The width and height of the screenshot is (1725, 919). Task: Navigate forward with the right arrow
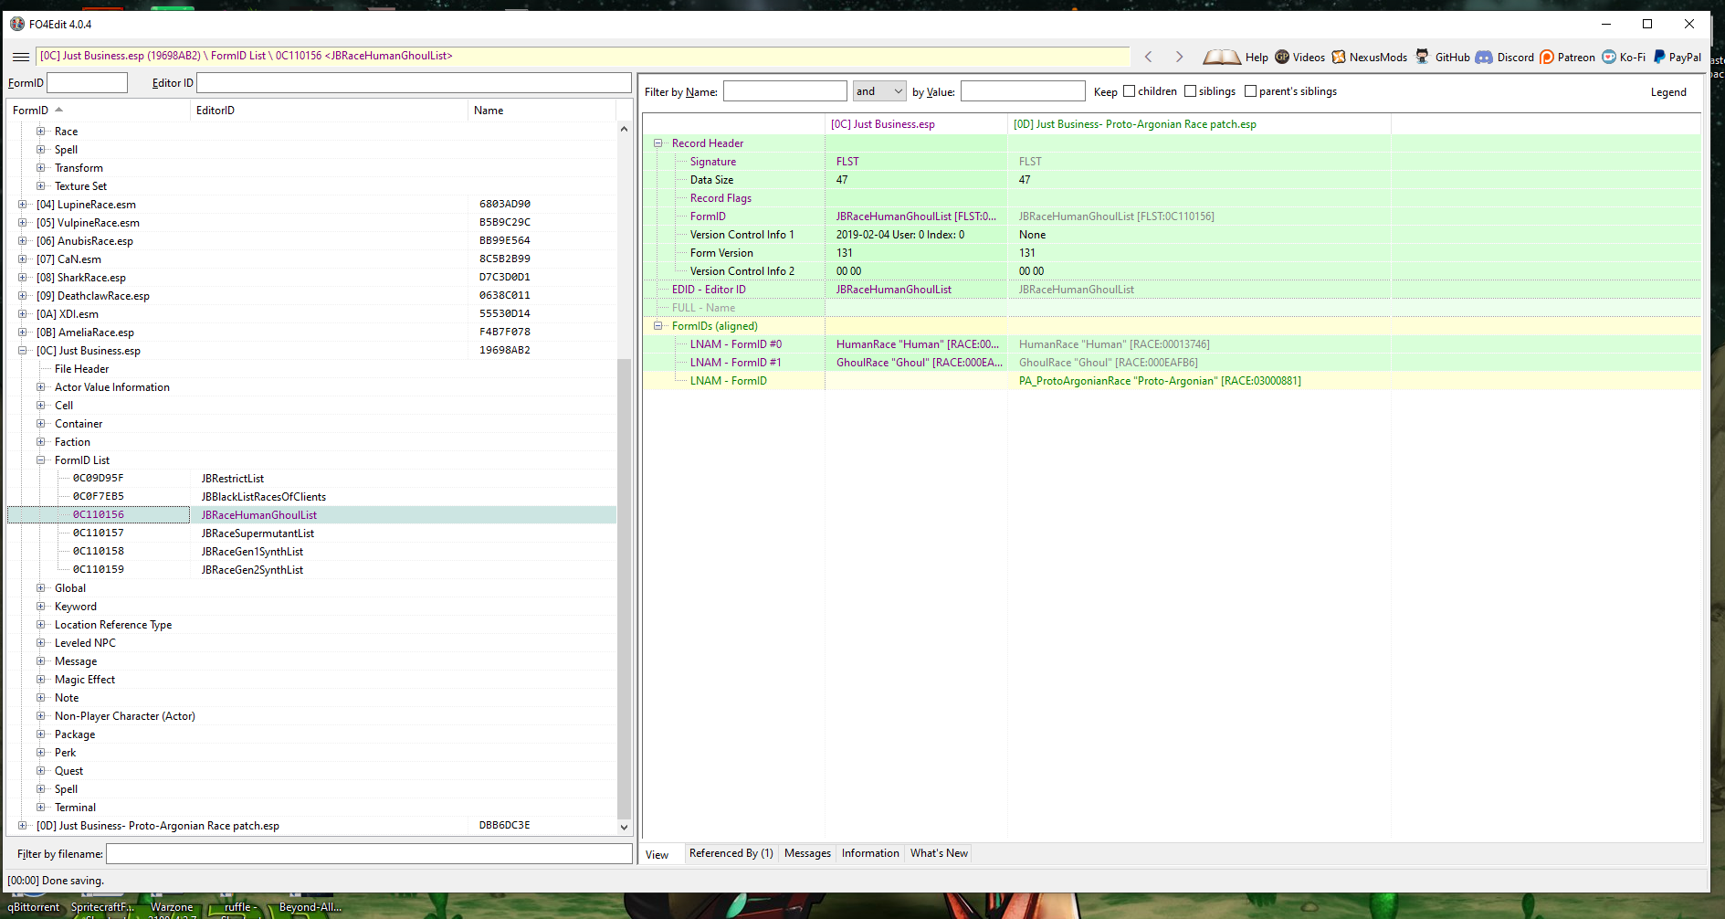(1179, 57)
